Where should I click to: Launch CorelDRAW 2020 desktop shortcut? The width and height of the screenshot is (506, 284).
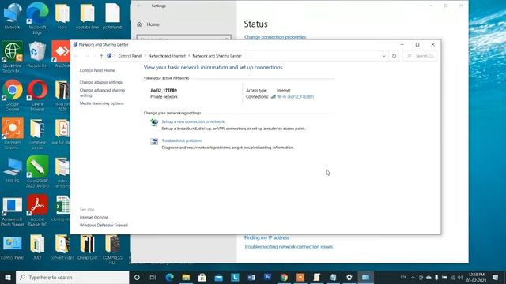pyautogui.click(x=37, y=172)
